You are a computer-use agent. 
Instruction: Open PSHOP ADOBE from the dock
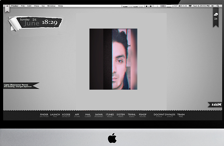[x=142, y=115]
